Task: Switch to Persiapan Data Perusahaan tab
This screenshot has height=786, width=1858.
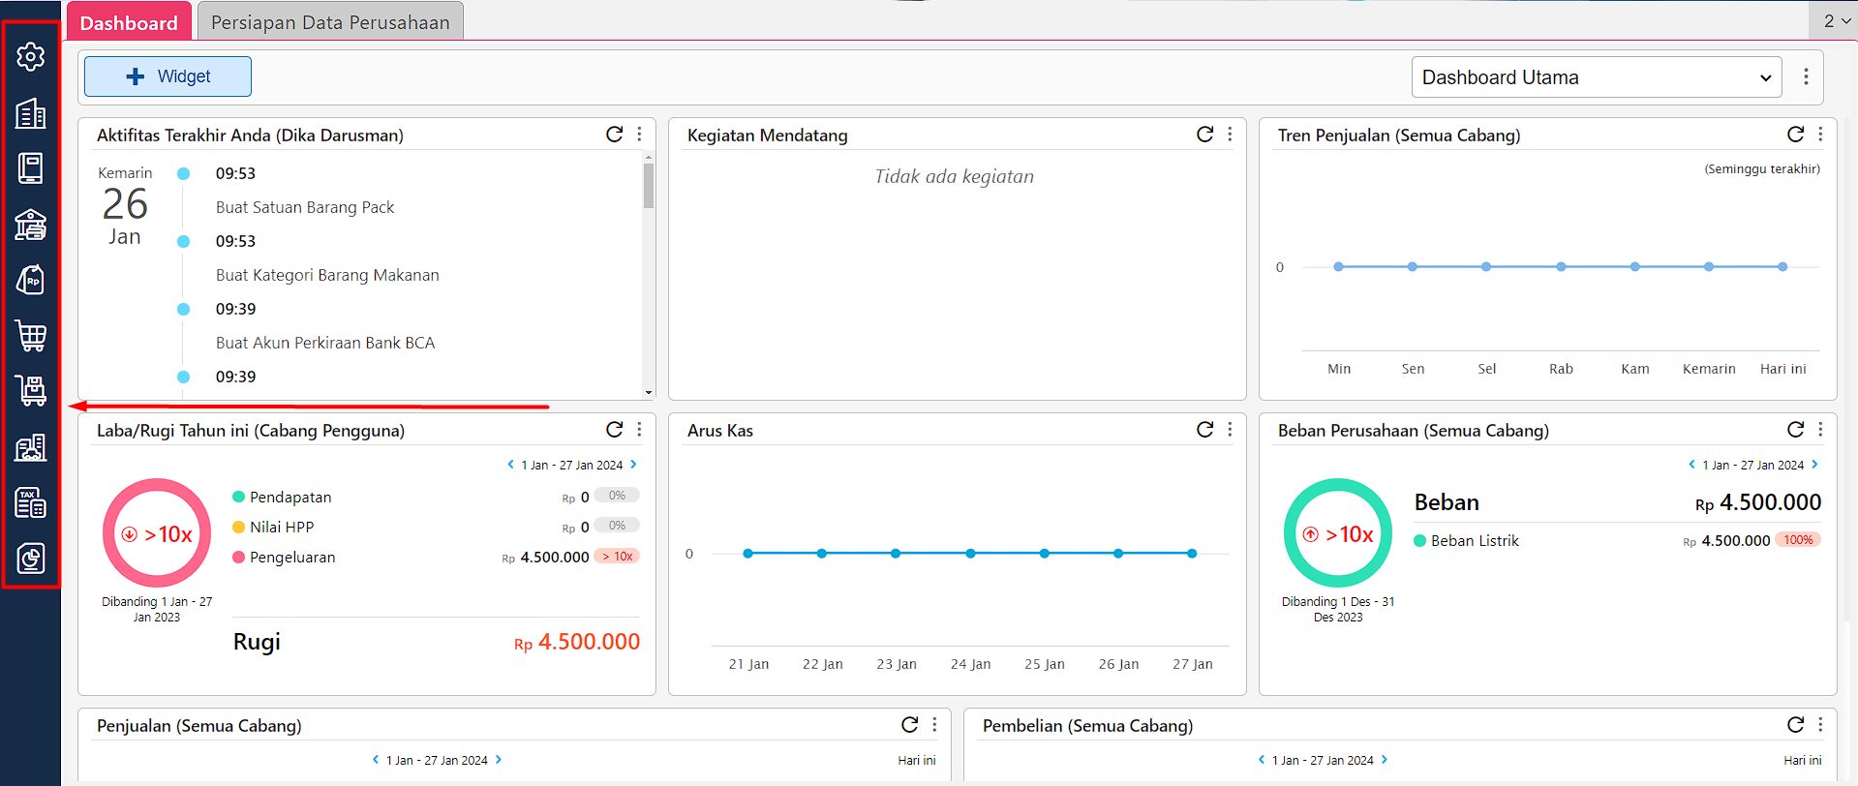Action: tap(330, 21)
